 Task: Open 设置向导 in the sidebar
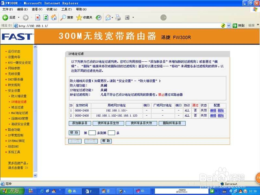tap(14, 57)
